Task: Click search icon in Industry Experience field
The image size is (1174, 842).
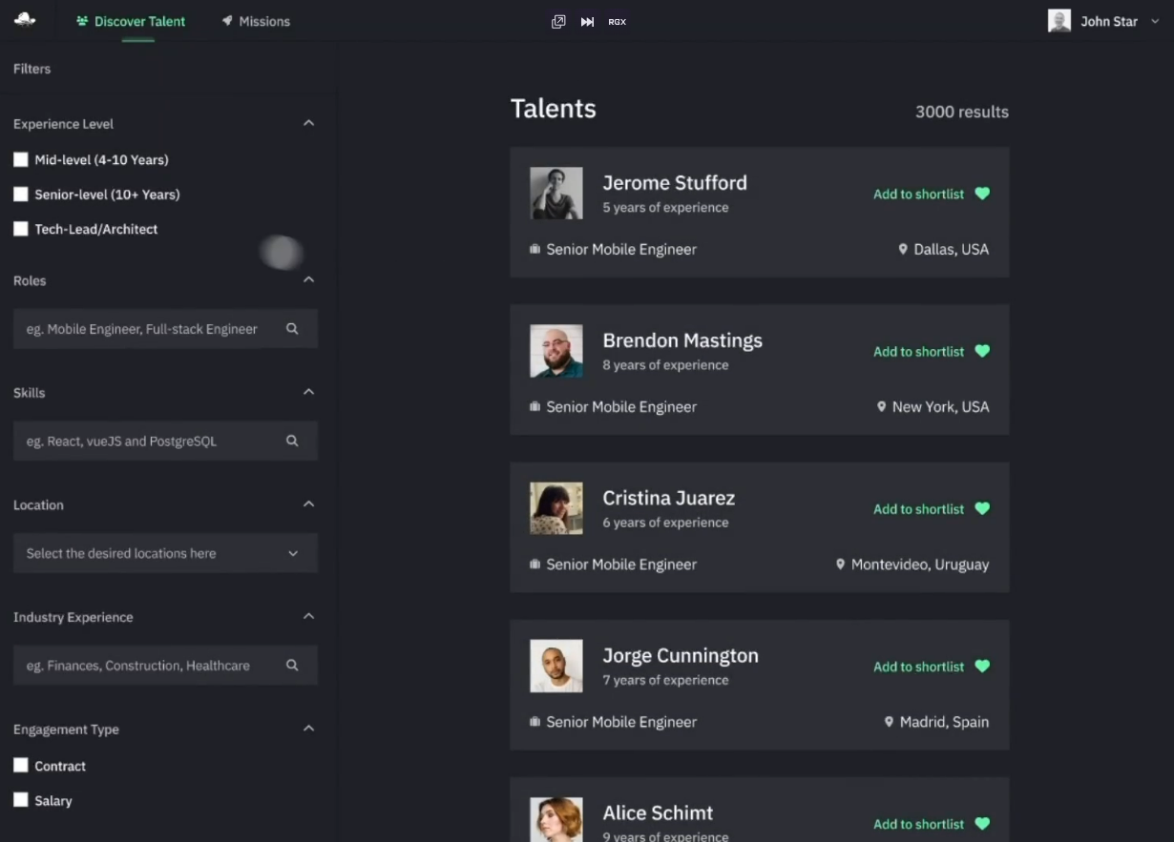Action: click(x=292, y=666)
